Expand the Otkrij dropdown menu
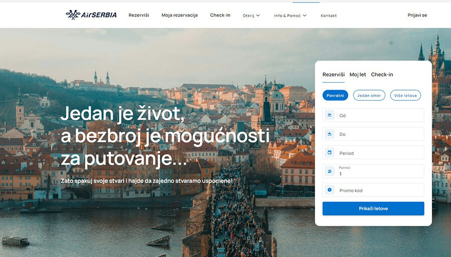 point(251,15)
